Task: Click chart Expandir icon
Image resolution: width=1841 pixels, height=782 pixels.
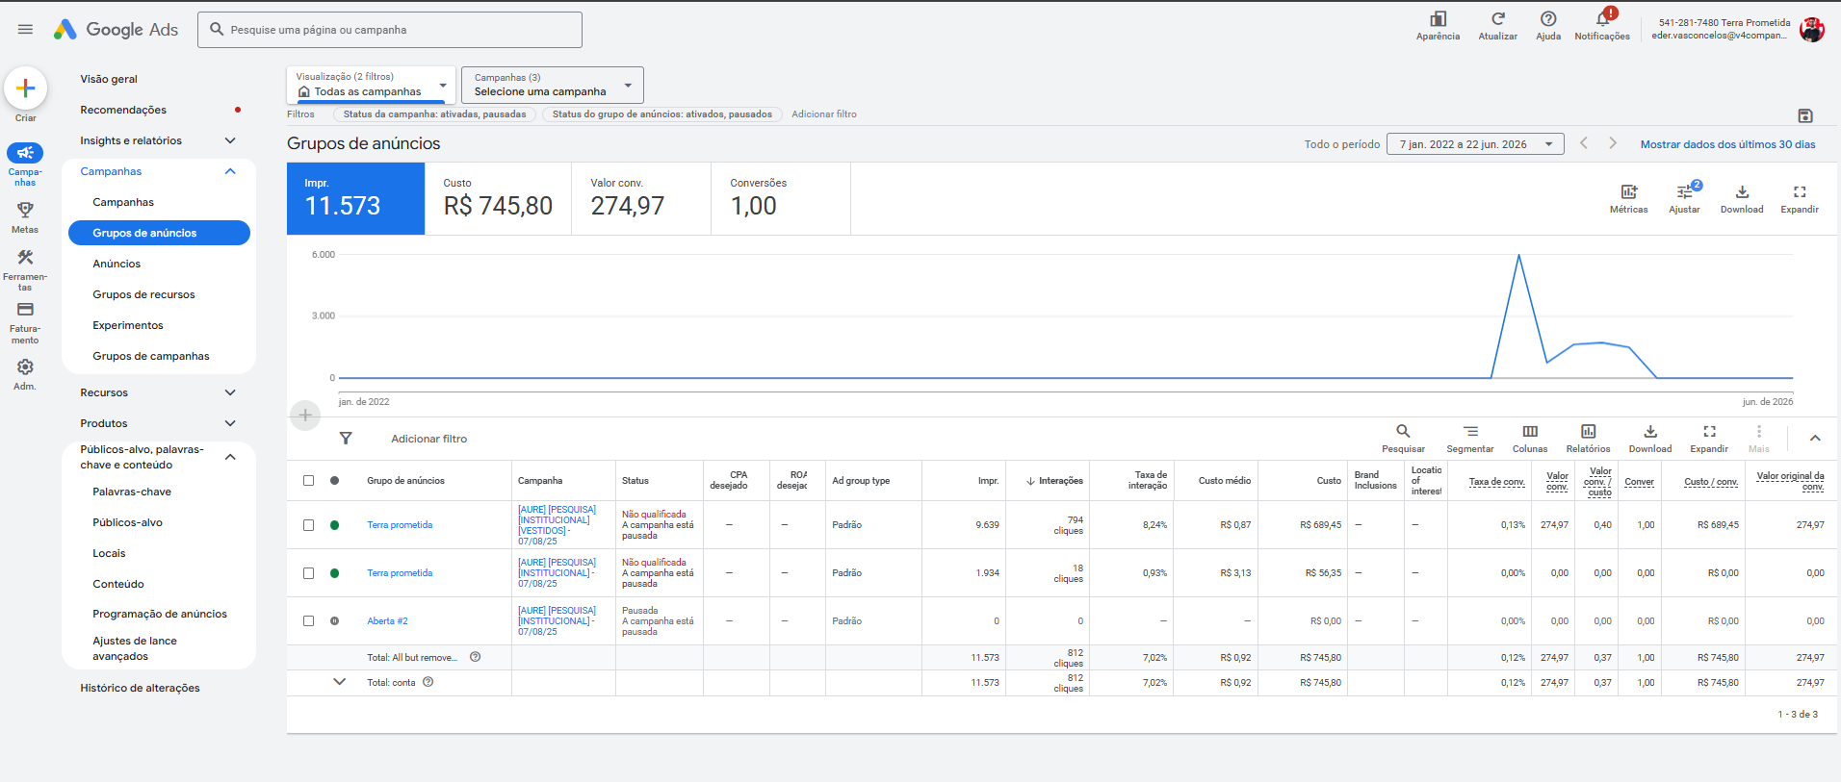Action: [1800, 192]
